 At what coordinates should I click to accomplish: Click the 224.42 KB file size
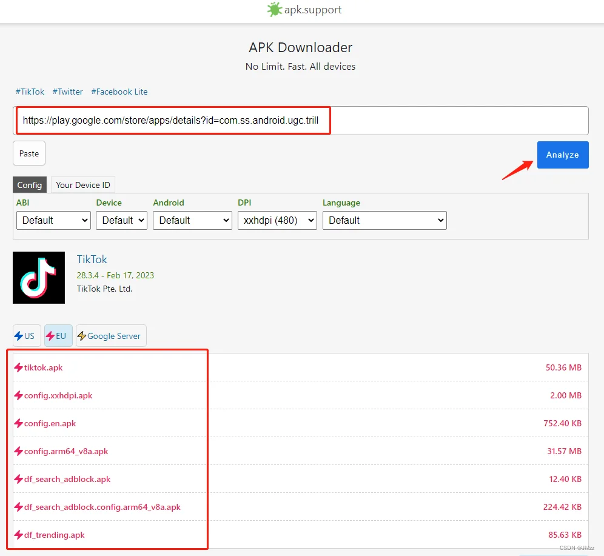click(x=562, y=507)
